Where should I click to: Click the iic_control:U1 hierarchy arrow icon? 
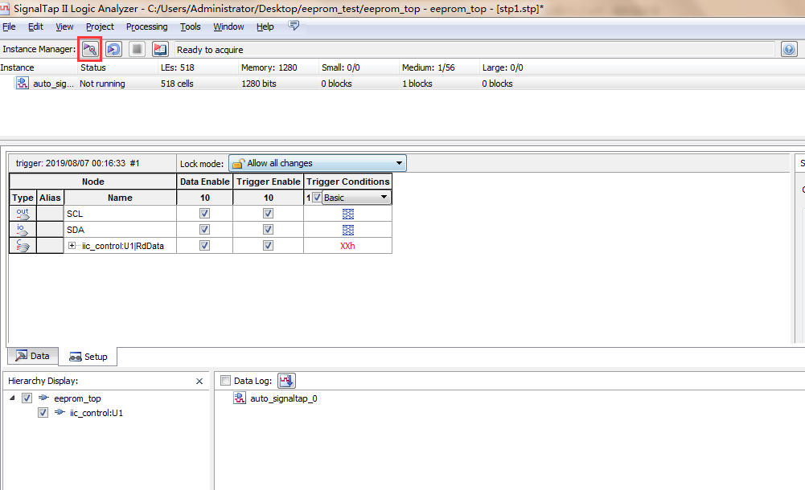click(x=60, y=412)
